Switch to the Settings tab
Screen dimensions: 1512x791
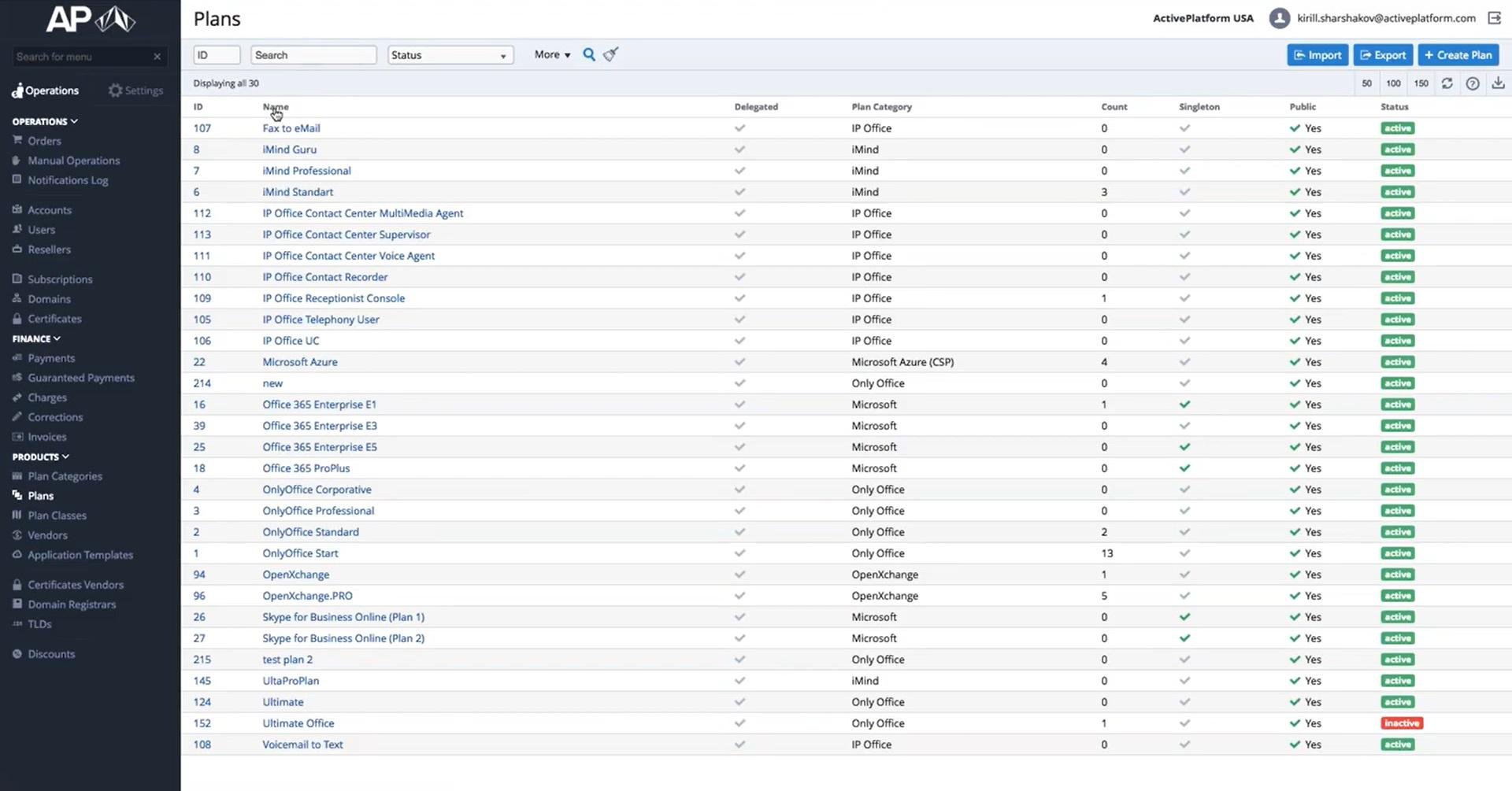136,91
